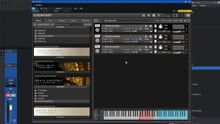
Task: Show info view for Stradivari Violin
Action: tap(151, 26)
